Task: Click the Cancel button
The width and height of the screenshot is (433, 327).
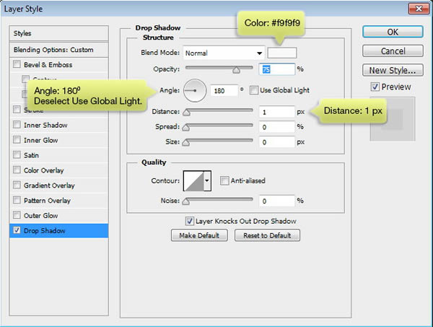Action: (393, 51)
